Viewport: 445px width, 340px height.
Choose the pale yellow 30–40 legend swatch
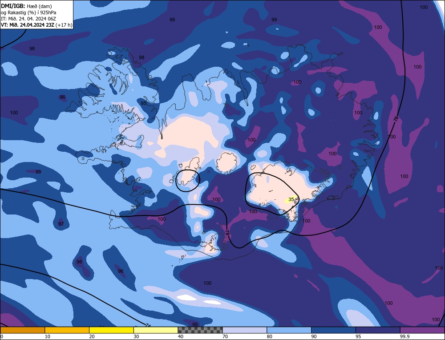pos(156,330)
